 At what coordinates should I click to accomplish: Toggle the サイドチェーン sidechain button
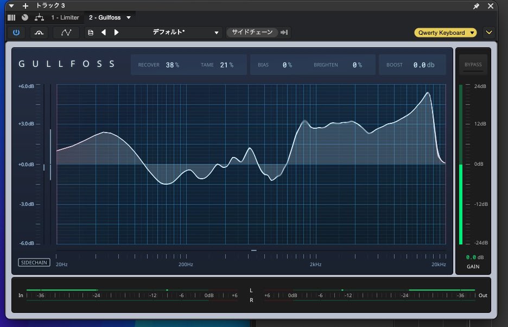(x=252, y=33)
